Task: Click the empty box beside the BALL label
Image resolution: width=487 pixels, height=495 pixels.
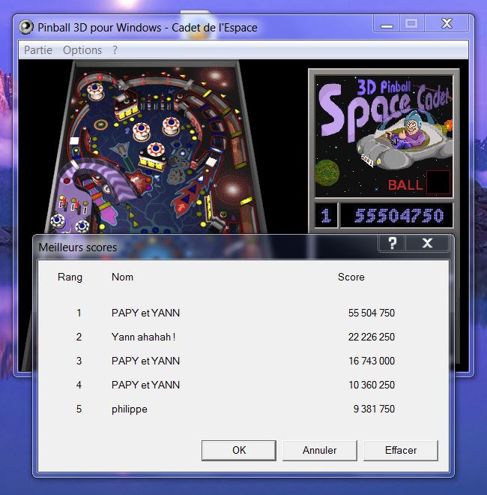Action: point(438,182)
